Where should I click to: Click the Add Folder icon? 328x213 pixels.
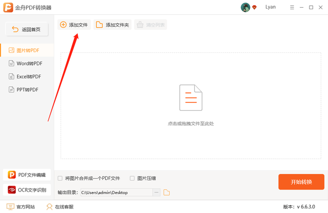99,25
